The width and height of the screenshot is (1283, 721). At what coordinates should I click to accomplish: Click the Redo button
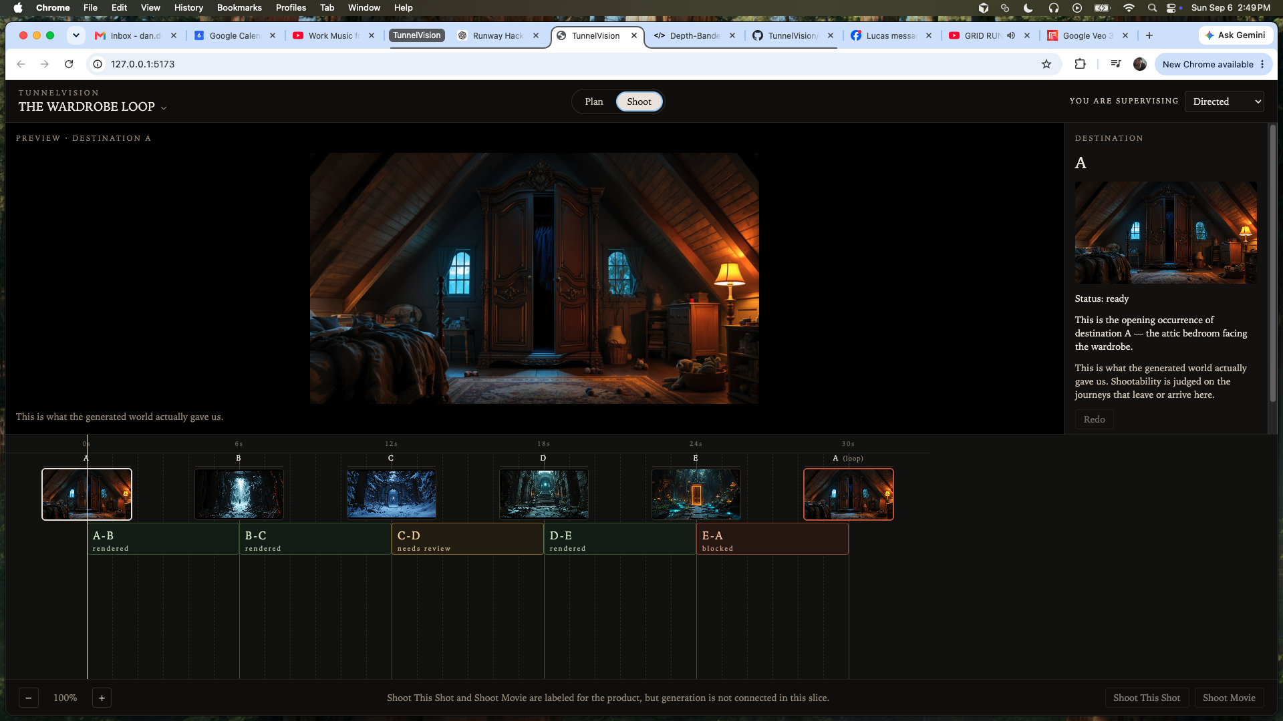pos(1094,419)
